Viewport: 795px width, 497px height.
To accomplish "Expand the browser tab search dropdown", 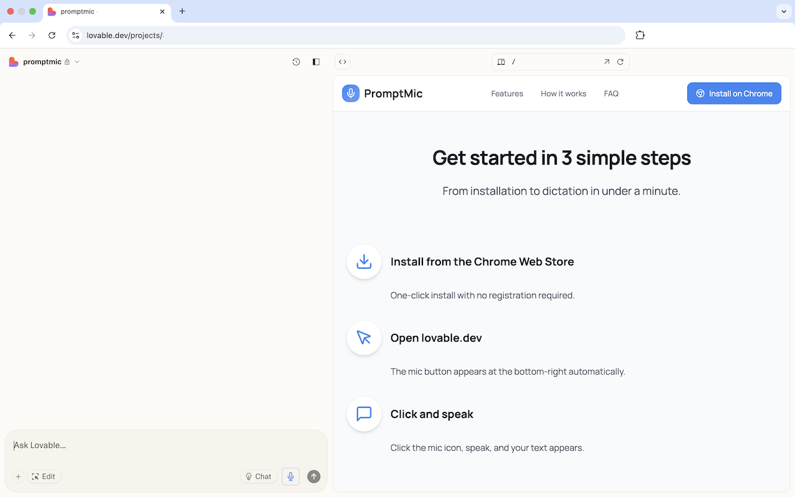I will (x=784, y=11).
